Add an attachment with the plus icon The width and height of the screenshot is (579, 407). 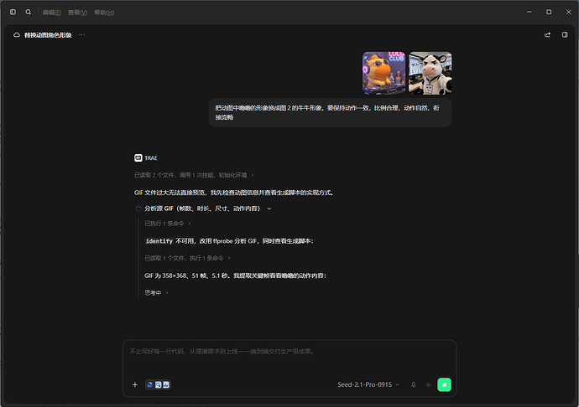coord(135,385)
